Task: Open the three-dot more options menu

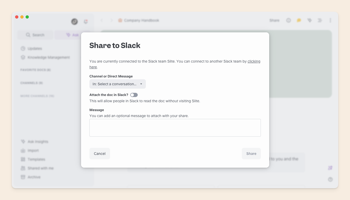Action: click(x=330, y=20)
